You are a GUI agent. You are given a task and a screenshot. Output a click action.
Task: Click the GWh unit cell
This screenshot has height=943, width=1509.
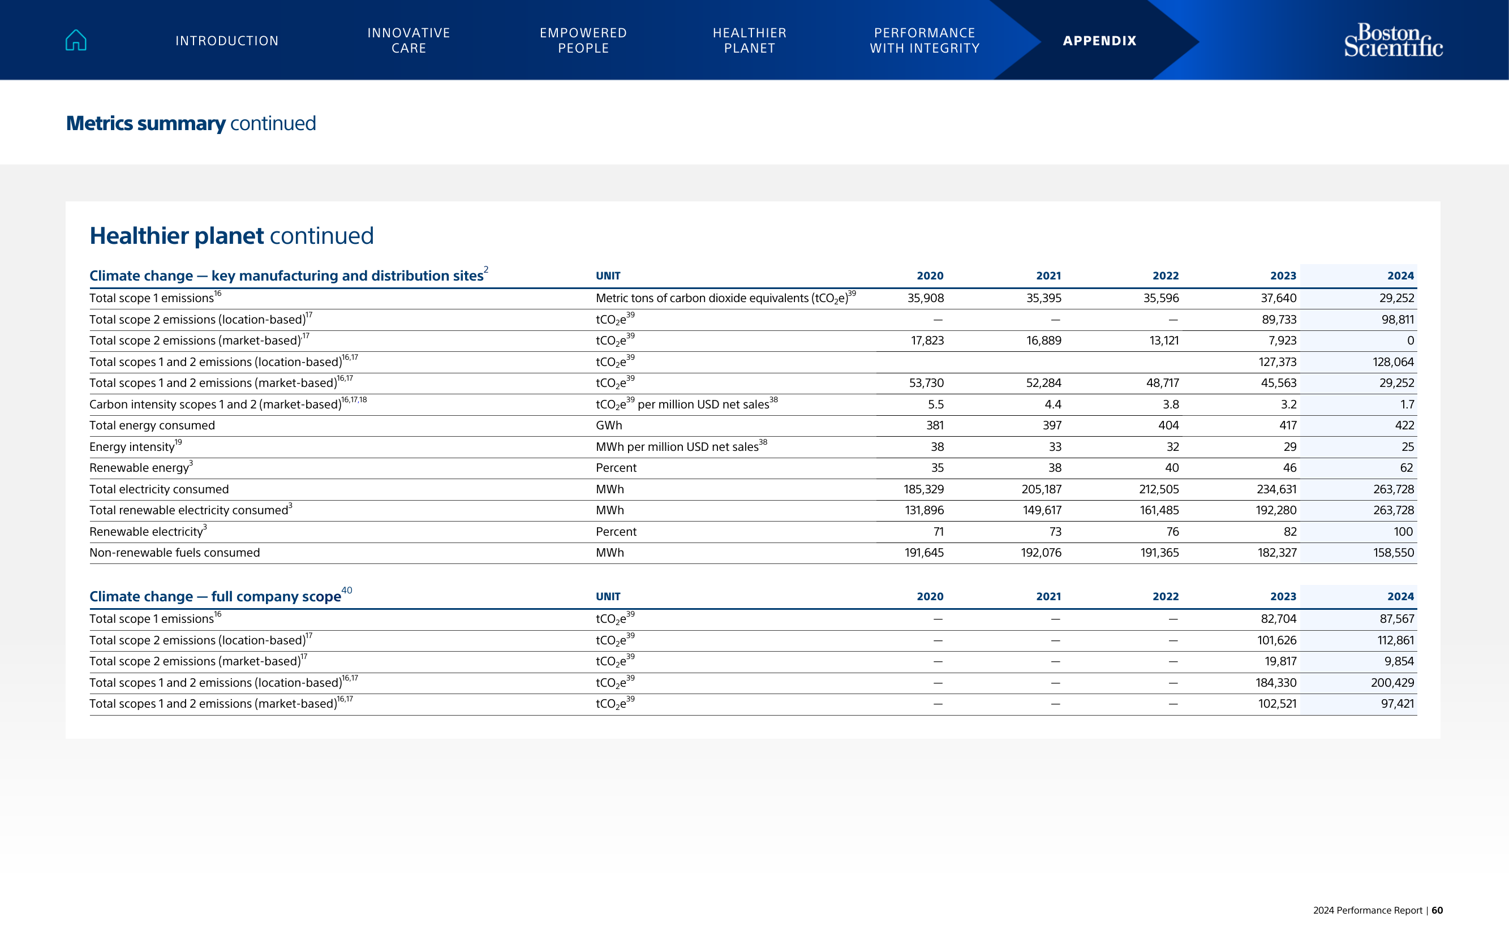(609, 425)
